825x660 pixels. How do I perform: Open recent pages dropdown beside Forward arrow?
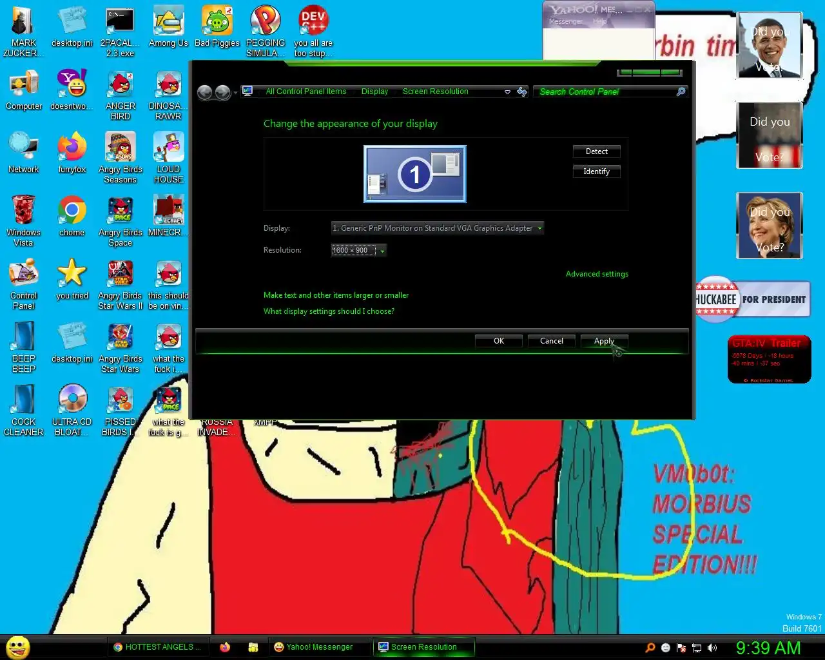click(x=236, y=92)
